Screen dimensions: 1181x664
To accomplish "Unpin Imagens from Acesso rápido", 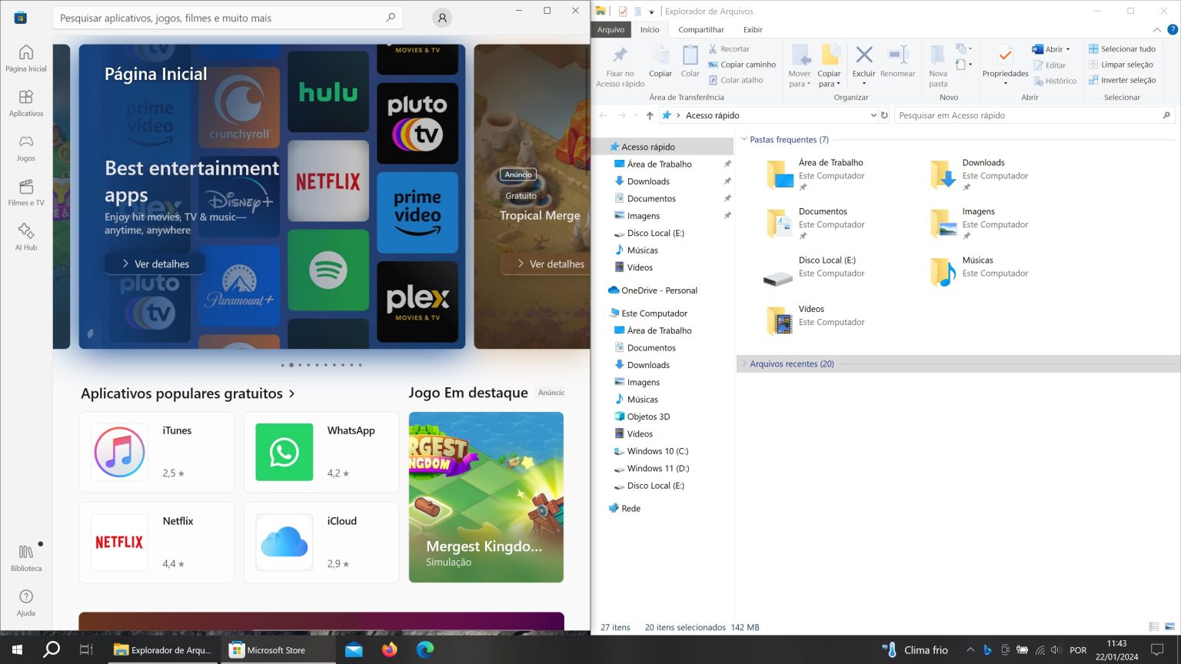I will click(x=727, y=215).
